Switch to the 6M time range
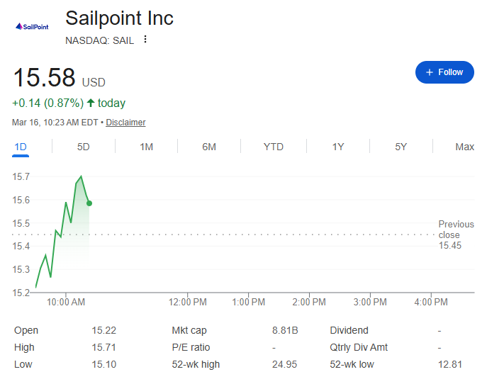 pos(209,147)
